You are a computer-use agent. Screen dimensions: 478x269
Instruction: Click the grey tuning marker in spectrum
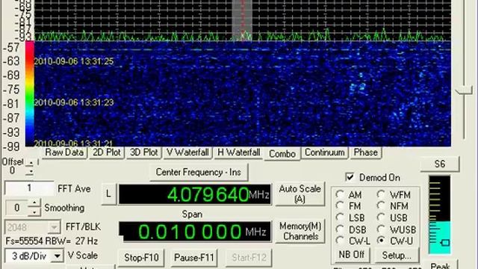242,20
